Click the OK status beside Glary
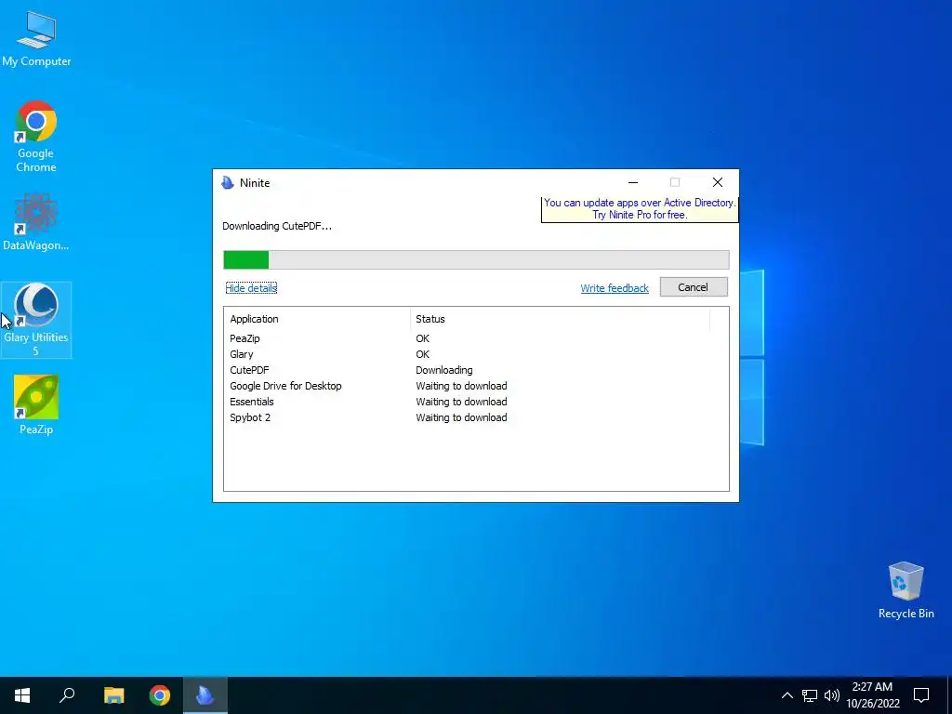The image size is (952, 714). pos(423,354)
